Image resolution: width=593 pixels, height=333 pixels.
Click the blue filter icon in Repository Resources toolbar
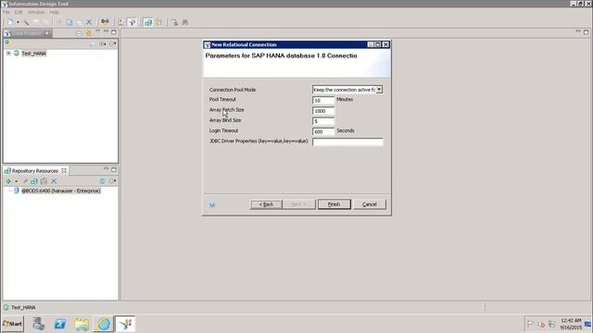[102, 181]
